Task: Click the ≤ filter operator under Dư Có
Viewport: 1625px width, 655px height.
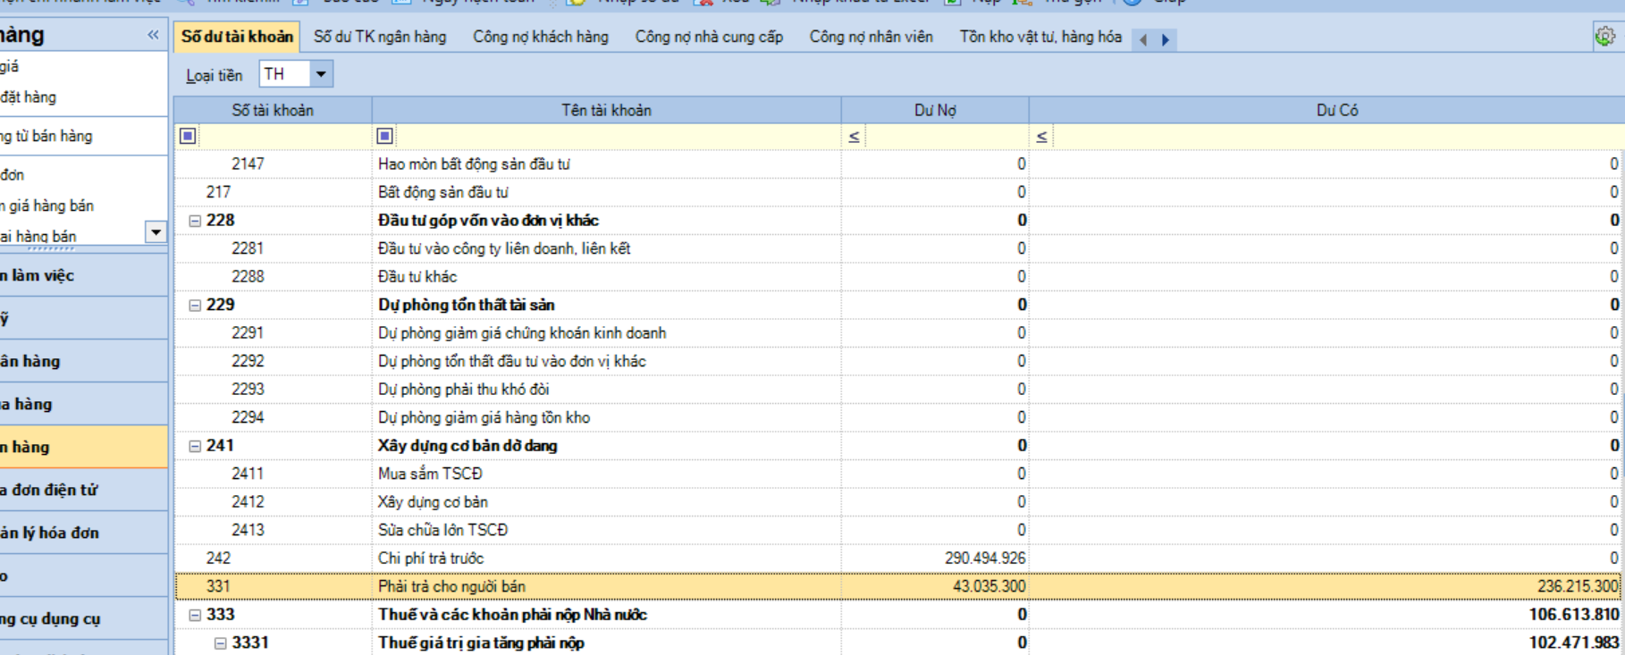Action: [1041, 137]
